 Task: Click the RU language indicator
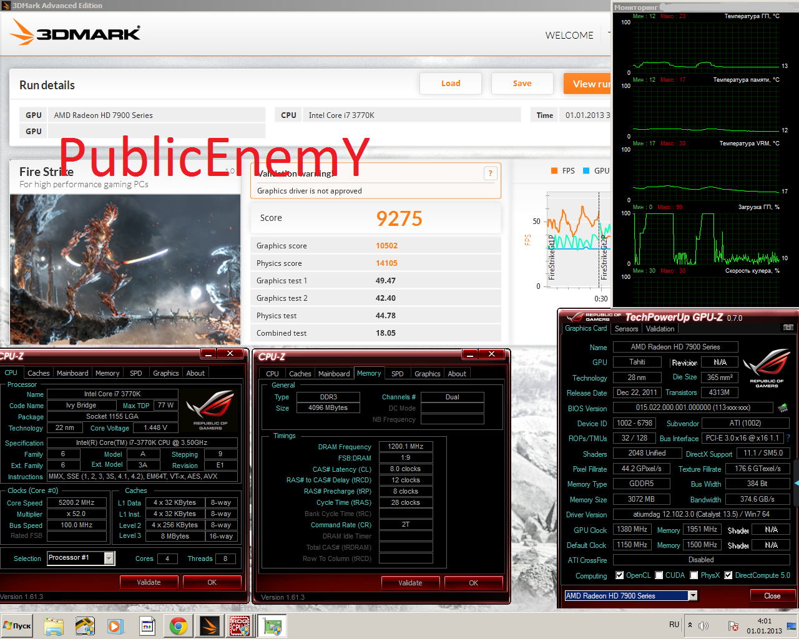pyautogui.click(x=674, y=625)
